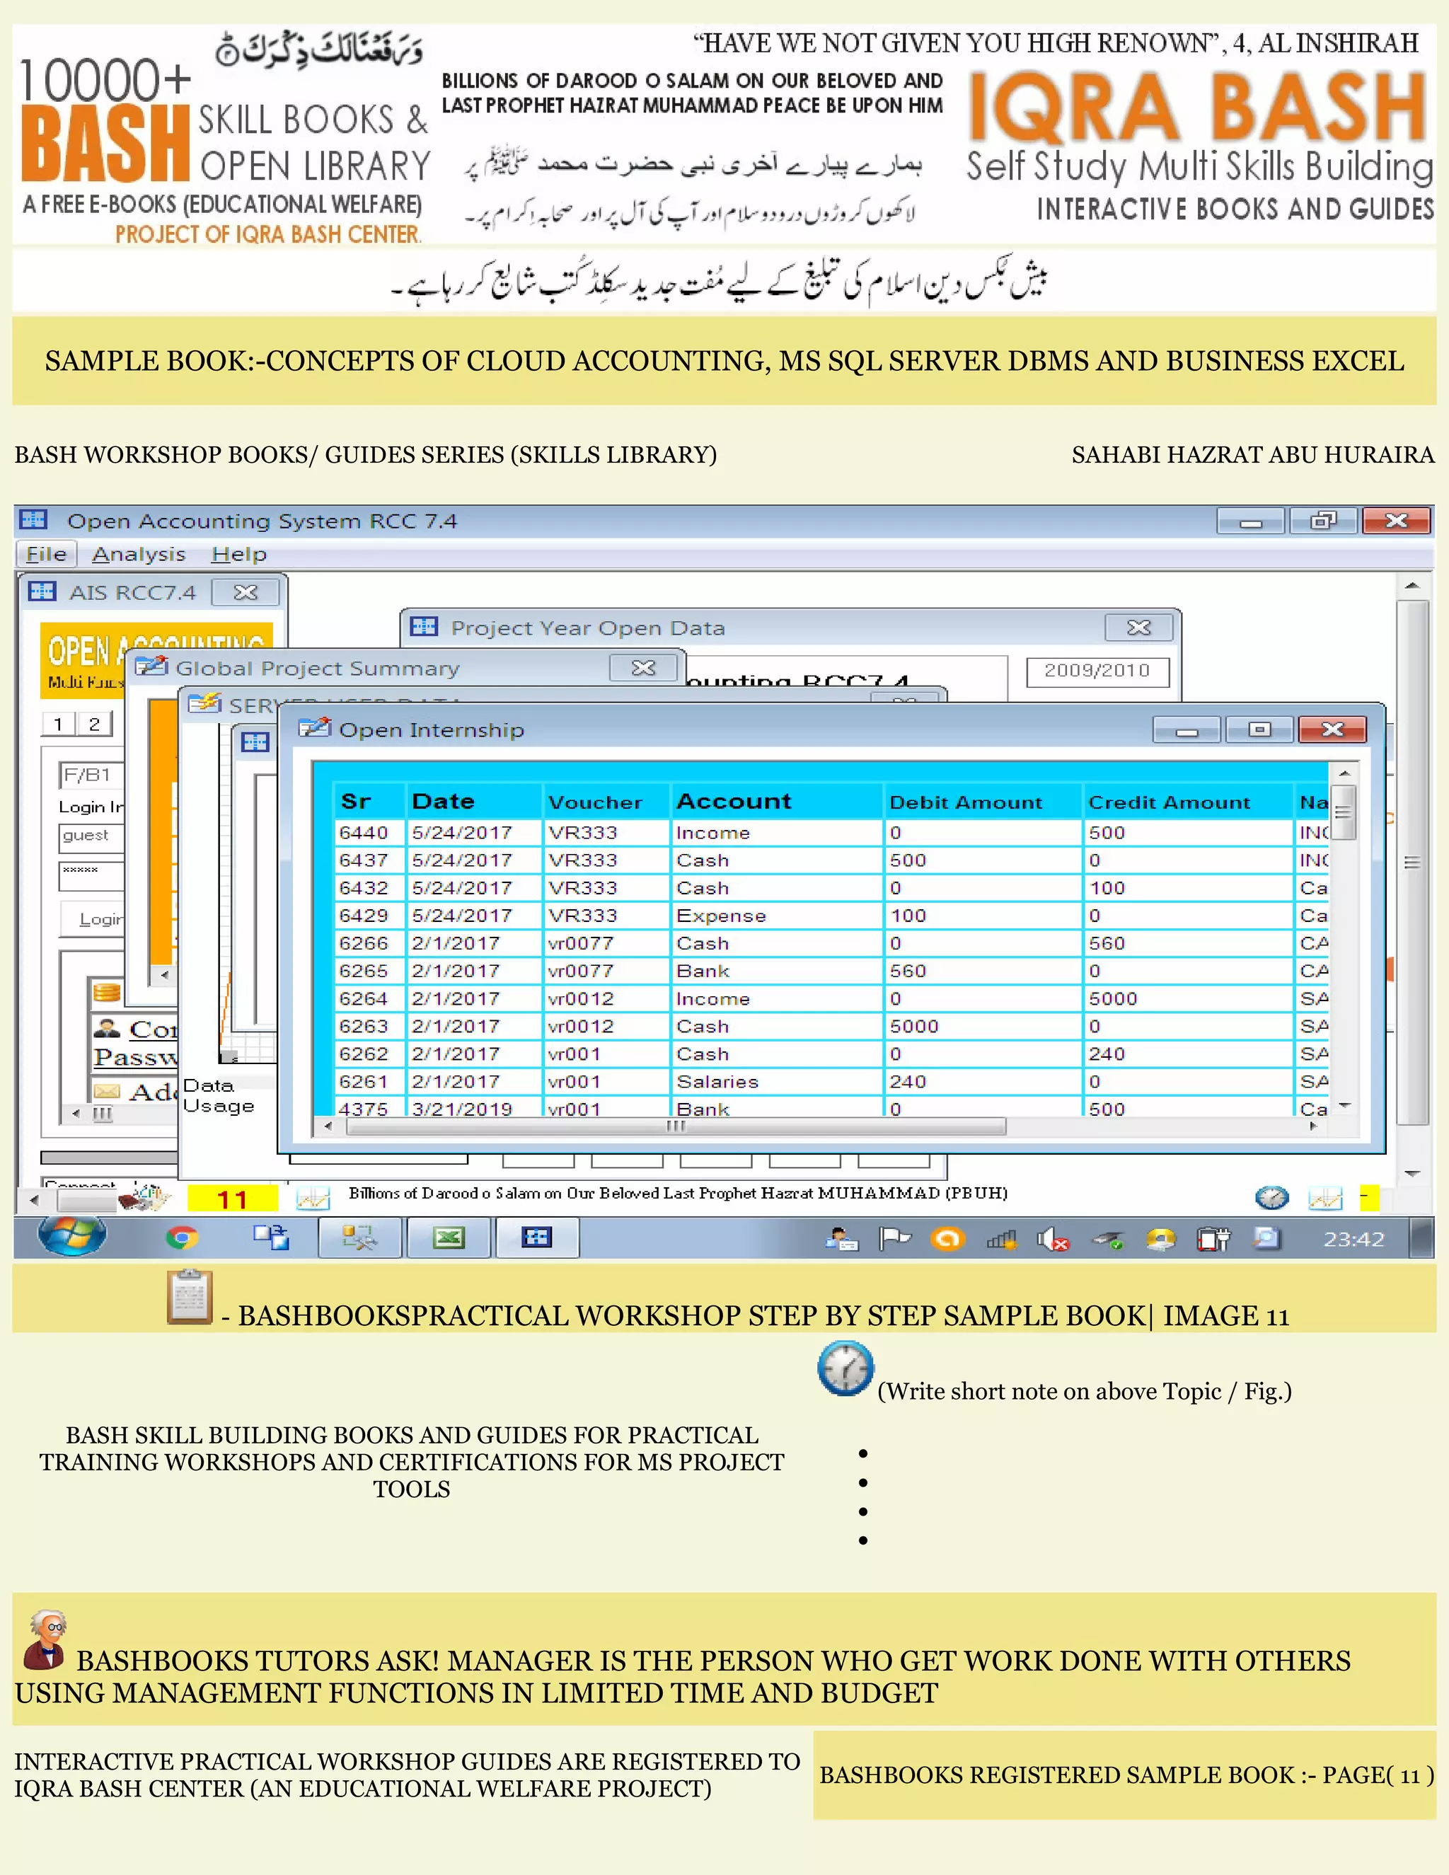This screenshot has width=1449, height=1875.
Task: Click the clock icon in app status bar
Action: point(1271,1198)
